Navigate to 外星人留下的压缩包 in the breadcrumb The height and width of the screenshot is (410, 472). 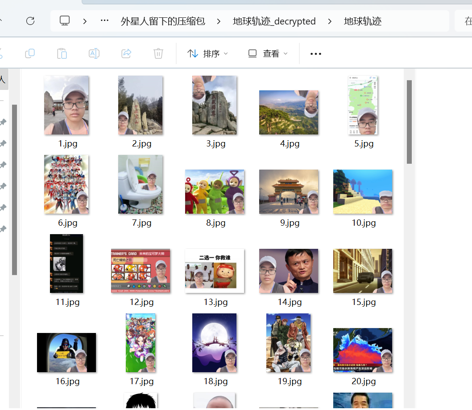coord(163,21)
